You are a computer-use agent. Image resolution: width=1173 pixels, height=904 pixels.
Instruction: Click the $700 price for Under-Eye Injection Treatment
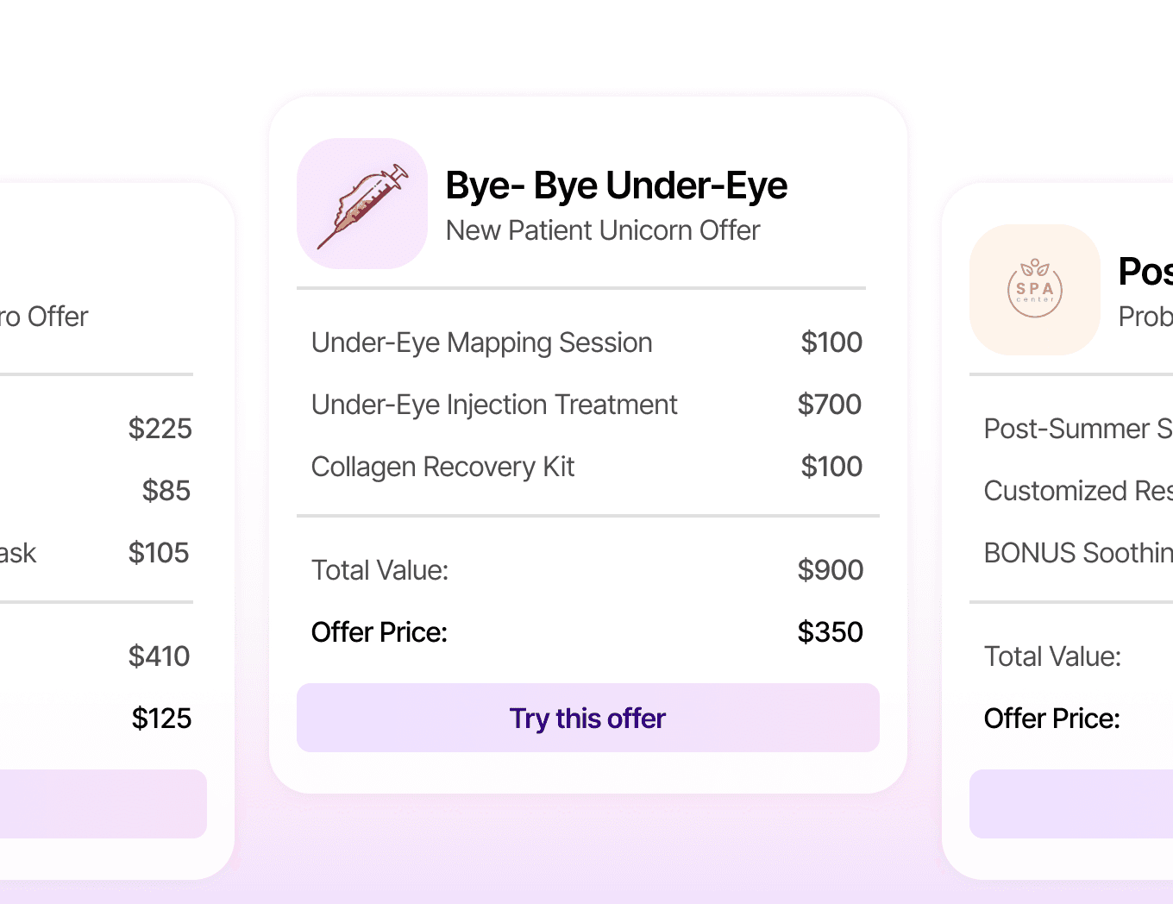830,404
